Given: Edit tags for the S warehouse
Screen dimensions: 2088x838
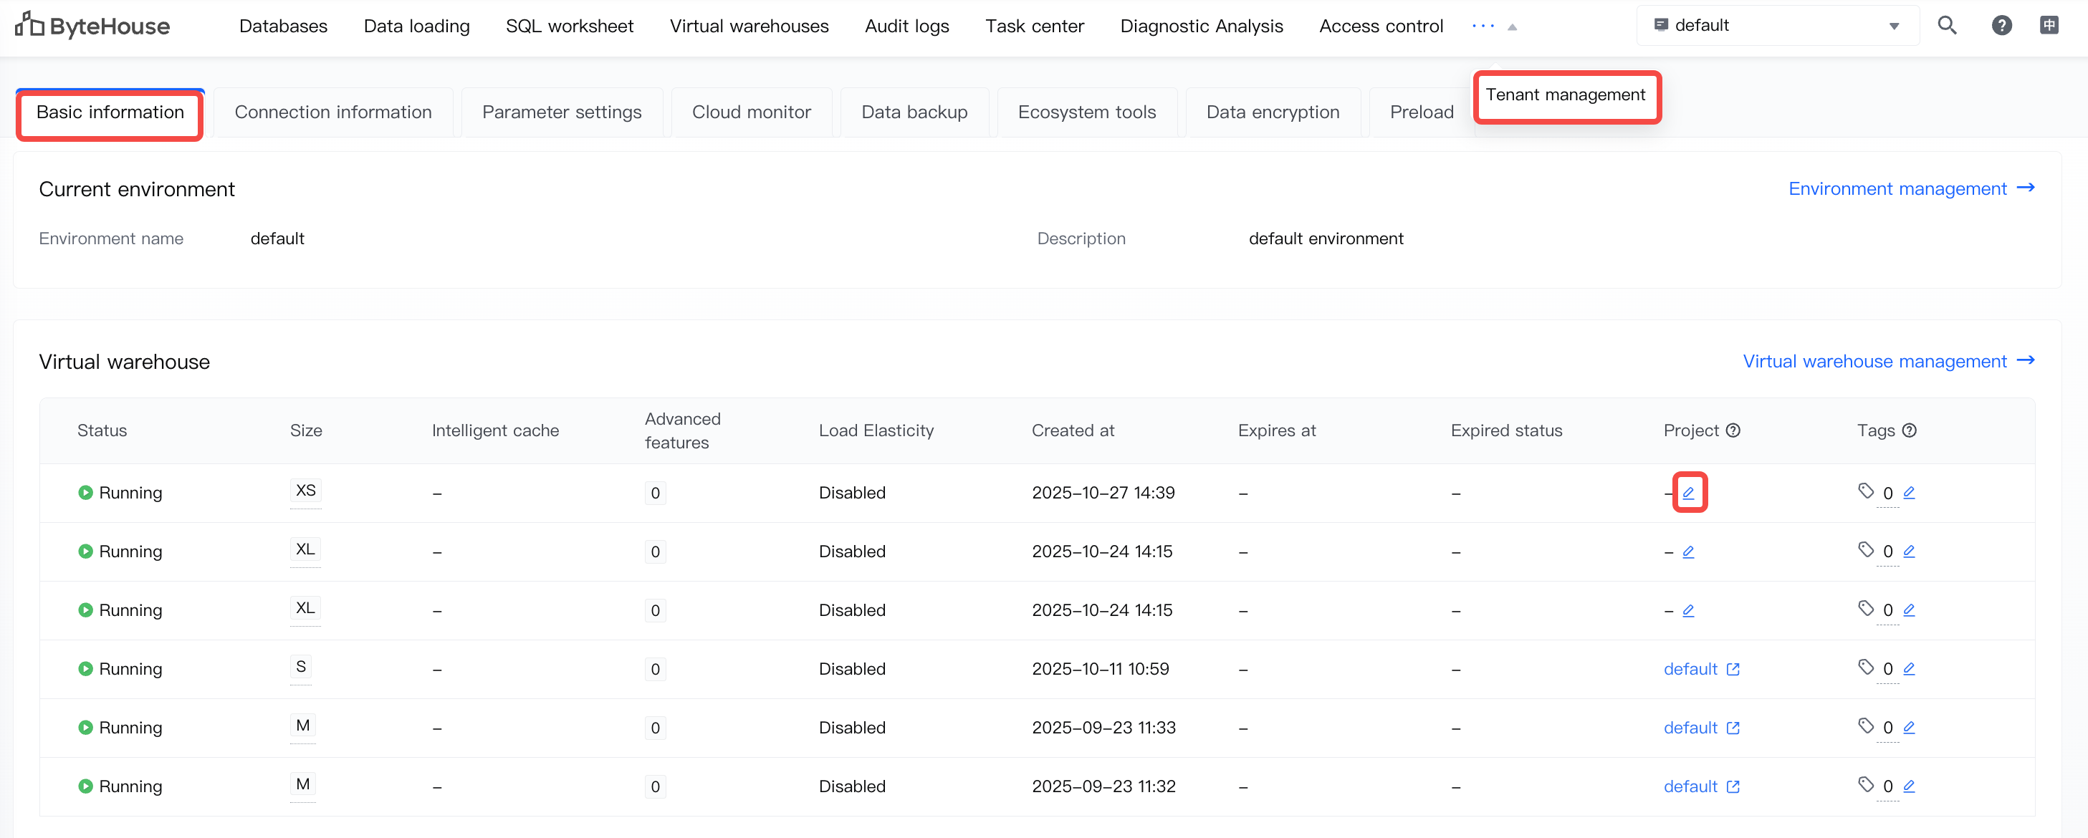Looking at the screenshot, I should [1909, 669].
